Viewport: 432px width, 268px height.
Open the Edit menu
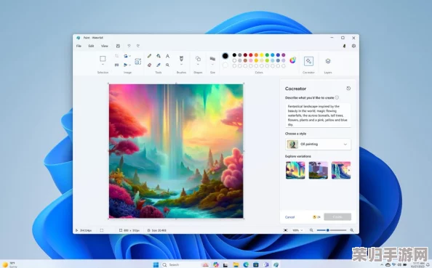click(x=91, y=46)
